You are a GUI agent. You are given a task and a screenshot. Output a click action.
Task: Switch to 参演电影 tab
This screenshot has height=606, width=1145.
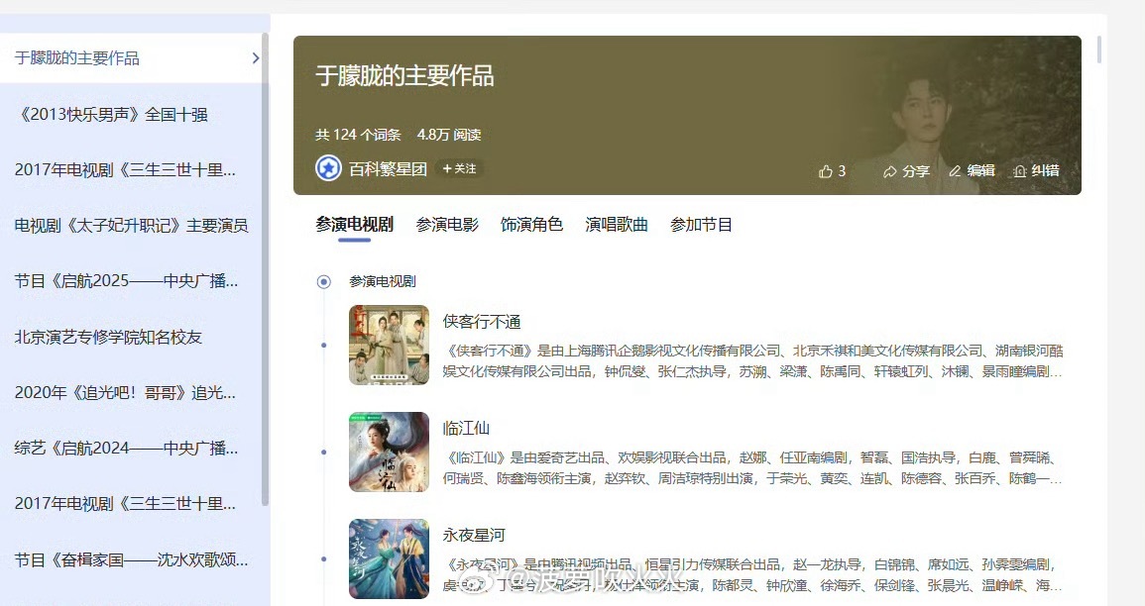click(x=447, y=225)
